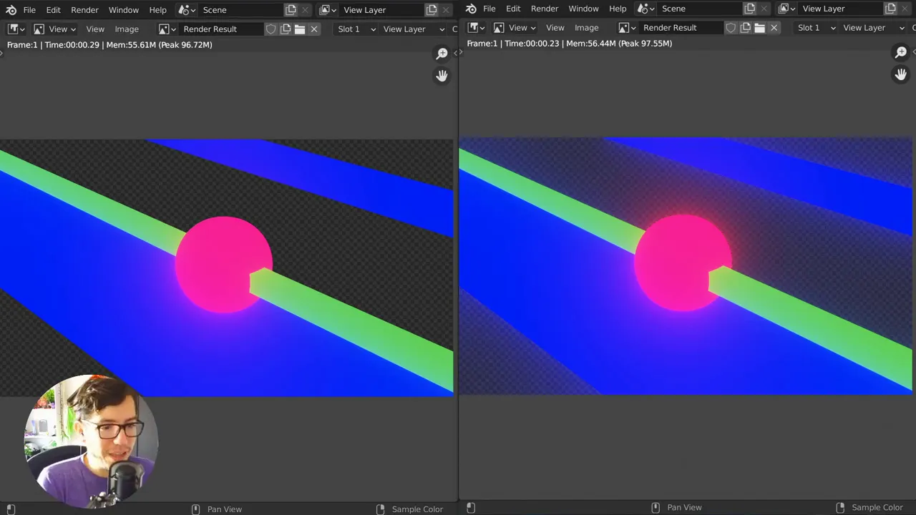Unlink Render Result in the left image editor
The image size is (916, 515).
[x=314, y=29]
